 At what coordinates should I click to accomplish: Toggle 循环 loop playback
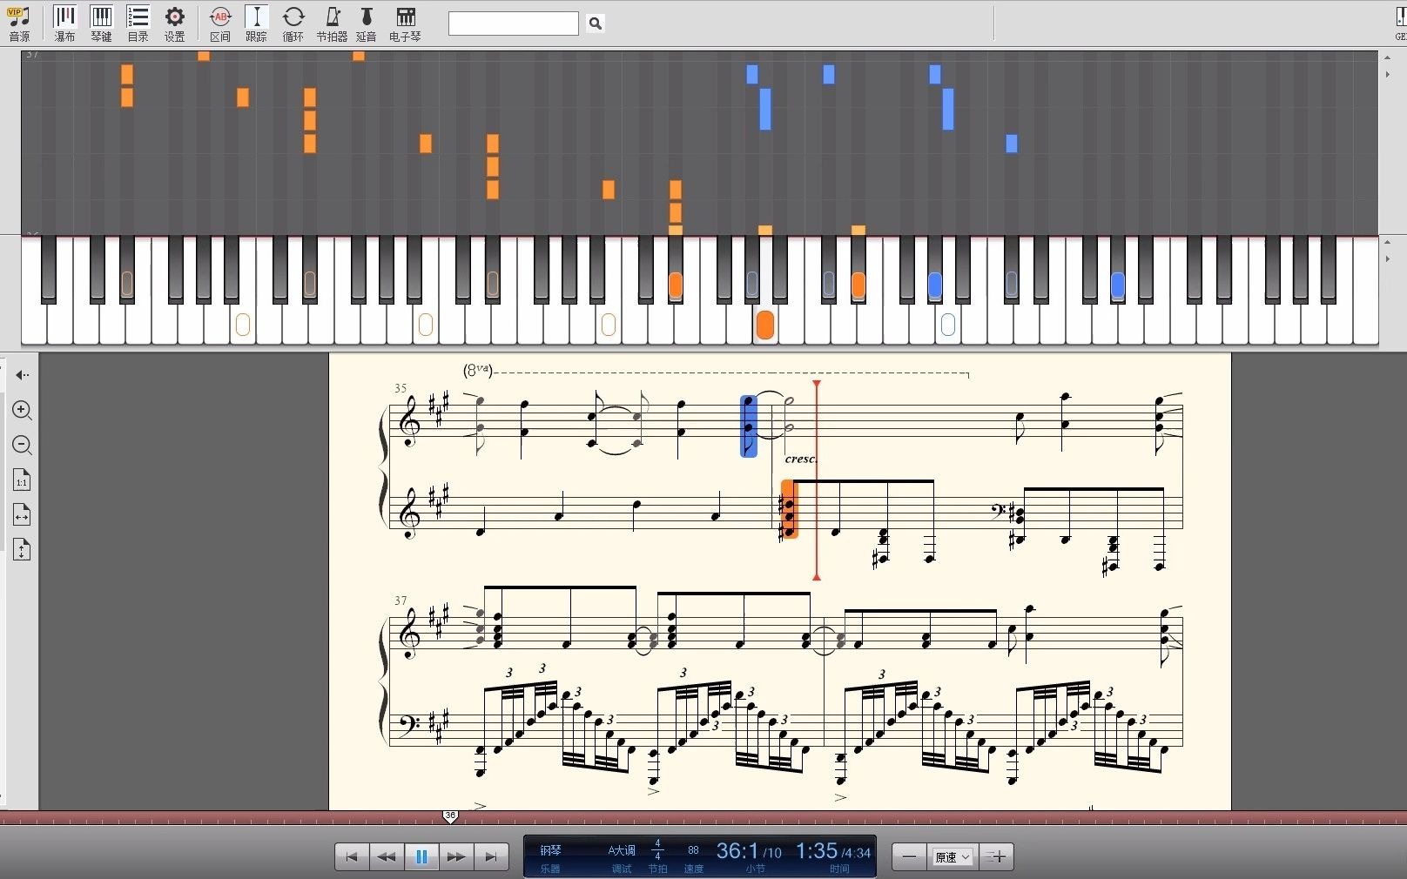tap(293, 23)
